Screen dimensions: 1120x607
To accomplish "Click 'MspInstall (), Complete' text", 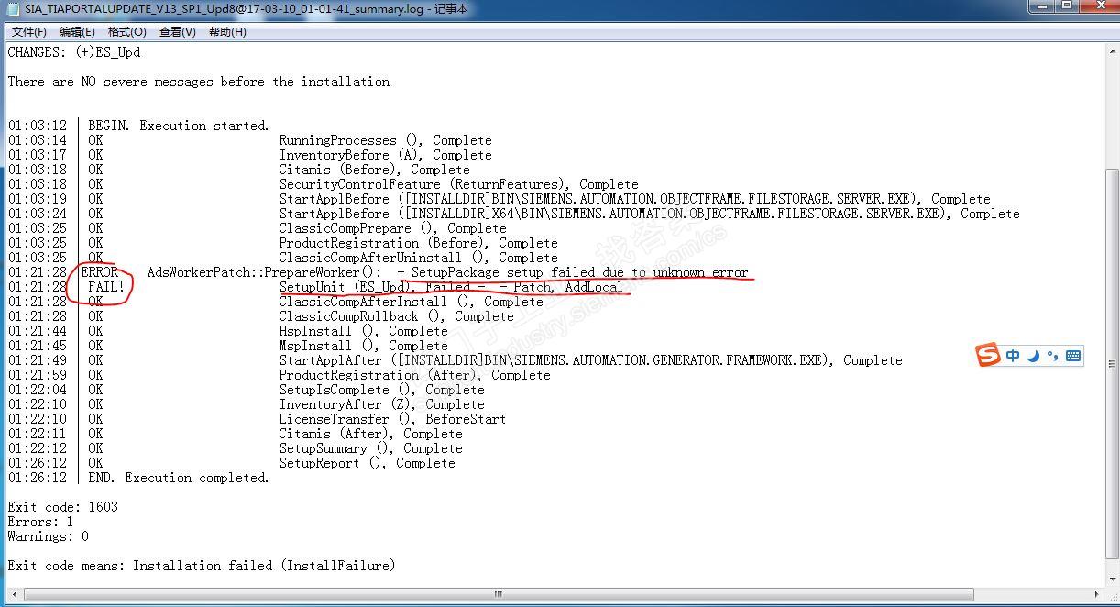I will click(x=363, y=346).
